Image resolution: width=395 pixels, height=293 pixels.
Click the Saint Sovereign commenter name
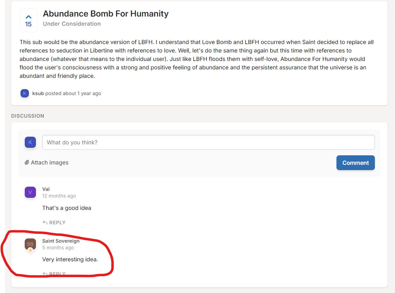pos(61,241)
